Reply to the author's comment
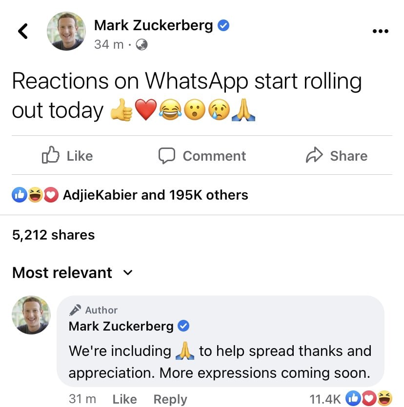Viewport: 404px width, 407px height. pos(170,399)
